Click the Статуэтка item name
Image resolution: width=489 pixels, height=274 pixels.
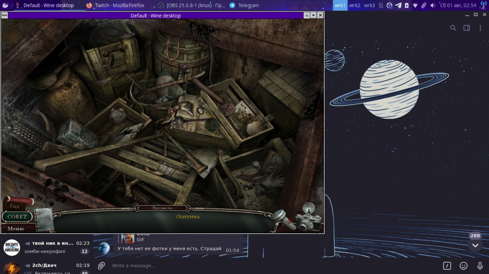tap(188, 217)
